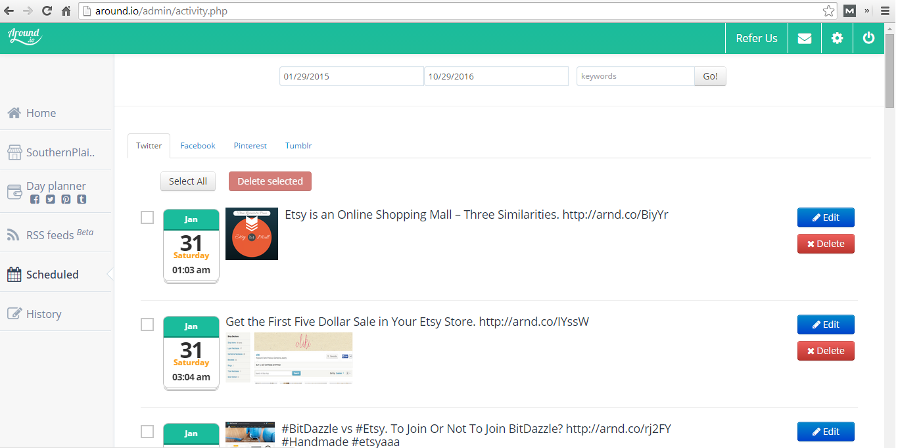Open the Chrome menu hamburger icon
The image size is (898, 448).
pyautogui.click(x=885, y=11)
